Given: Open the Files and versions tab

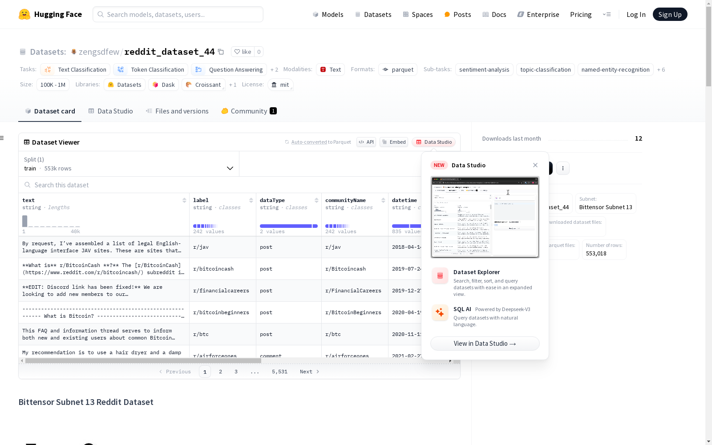Looking at the screenshot, I should [177, 111].
